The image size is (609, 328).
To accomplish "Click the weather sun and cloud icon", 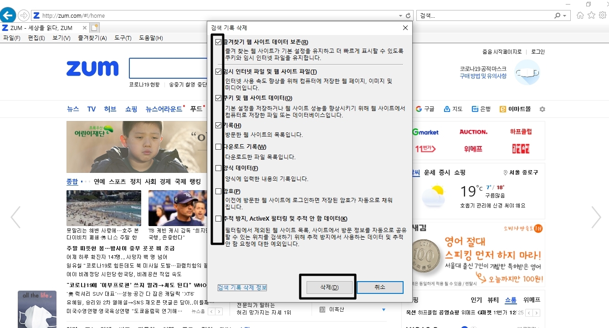I will click(433, 197).
